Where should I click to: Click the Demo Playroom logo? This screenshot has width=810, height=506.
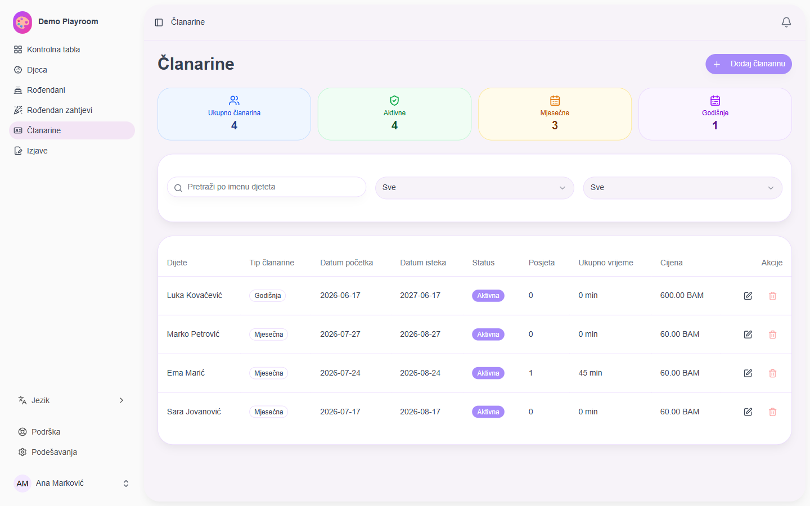(x=22, y=22)
